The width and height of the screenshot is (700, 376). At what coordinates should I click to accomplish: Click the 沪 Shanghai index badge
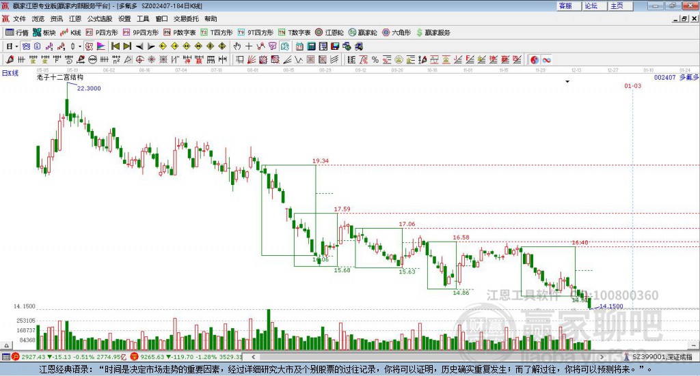pyautogui.click(x=16, y=357)
